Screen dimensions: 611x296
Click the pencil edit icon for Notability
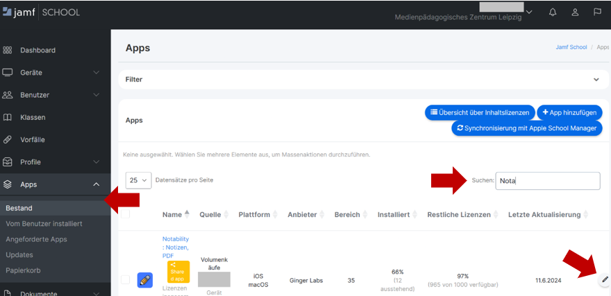pyautogui.click(x=605, y=279)
